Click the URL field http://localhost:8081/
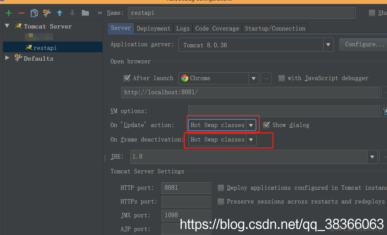 250,93
